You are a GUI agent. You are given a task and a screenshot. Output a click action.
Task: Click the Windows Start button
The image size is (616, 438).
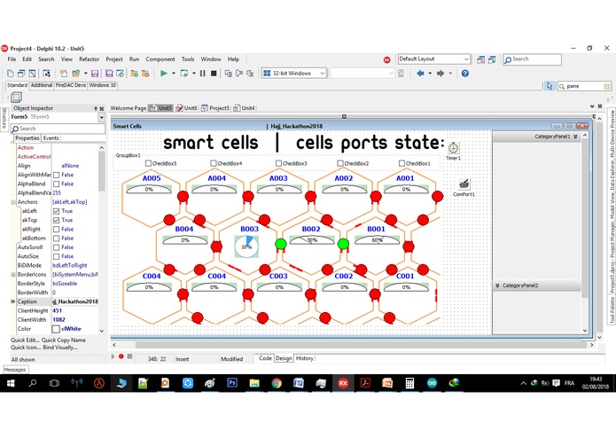11,383
